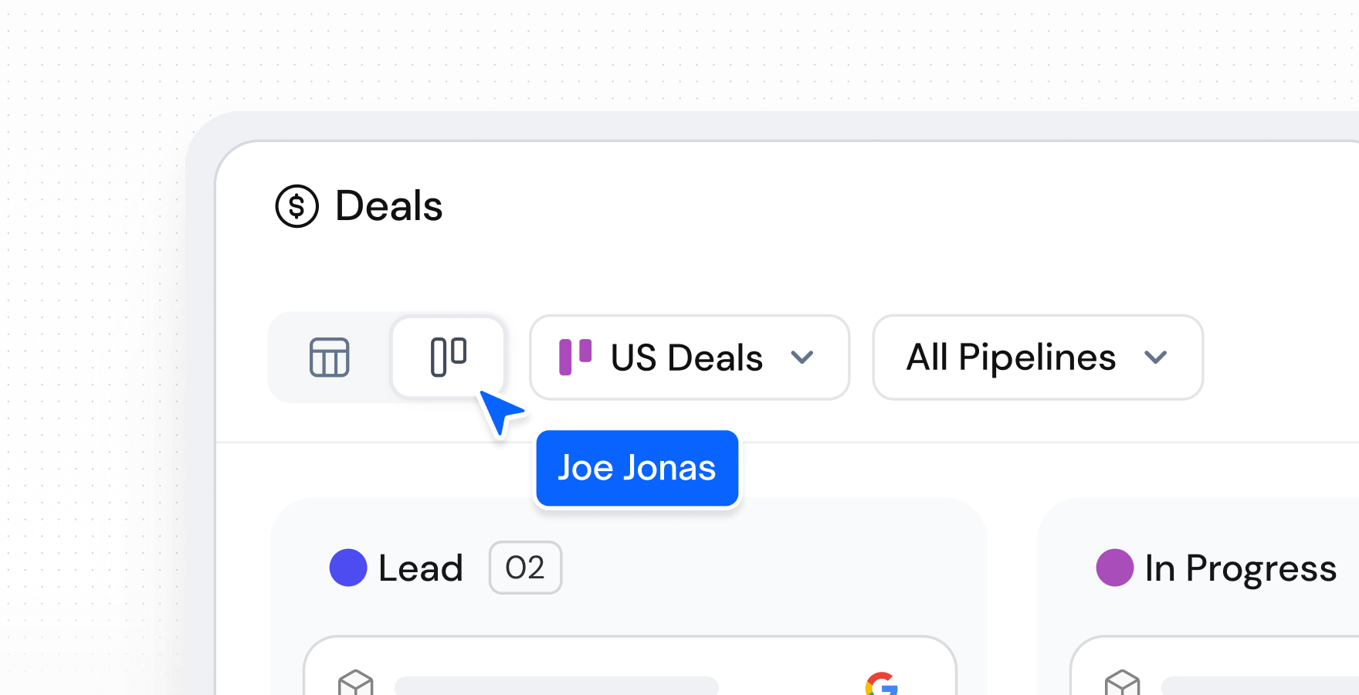Open the first Lead deal card title
The height and width of the screenshot is (695, 1359).
(556, 685)
